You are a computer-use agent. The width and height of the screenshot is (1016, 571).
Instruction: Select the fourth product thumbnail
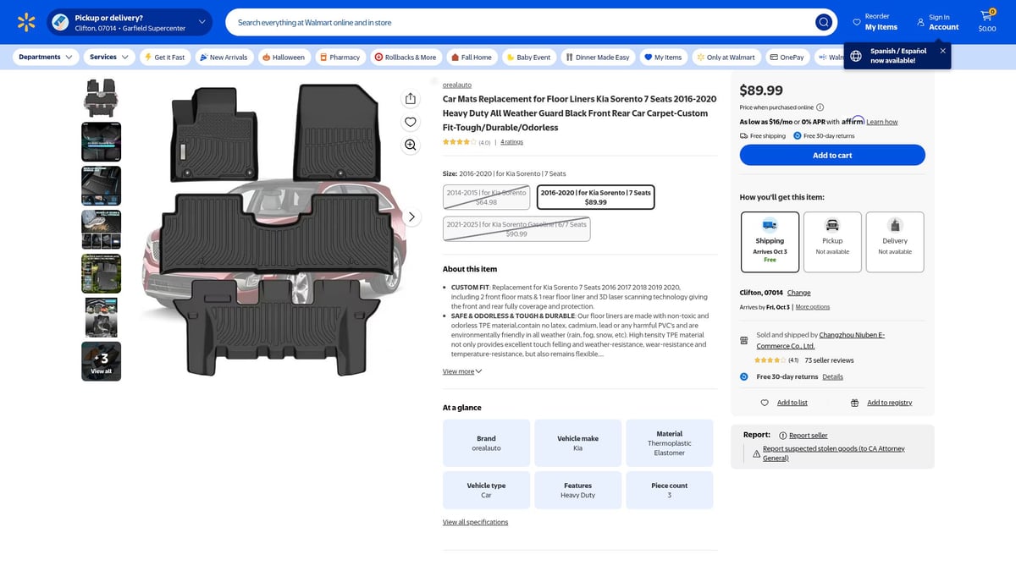click(x=101, y=229)
